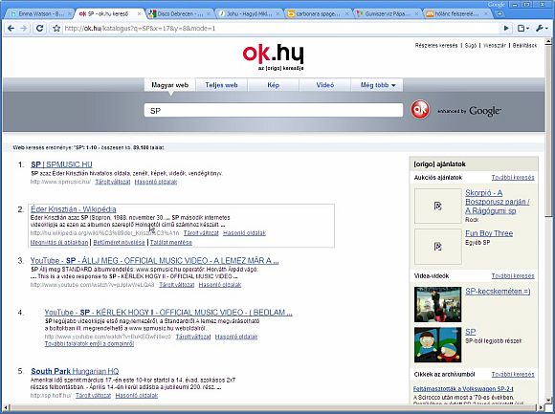
Task: Select the Magyar web search tab
Action: 170,85
